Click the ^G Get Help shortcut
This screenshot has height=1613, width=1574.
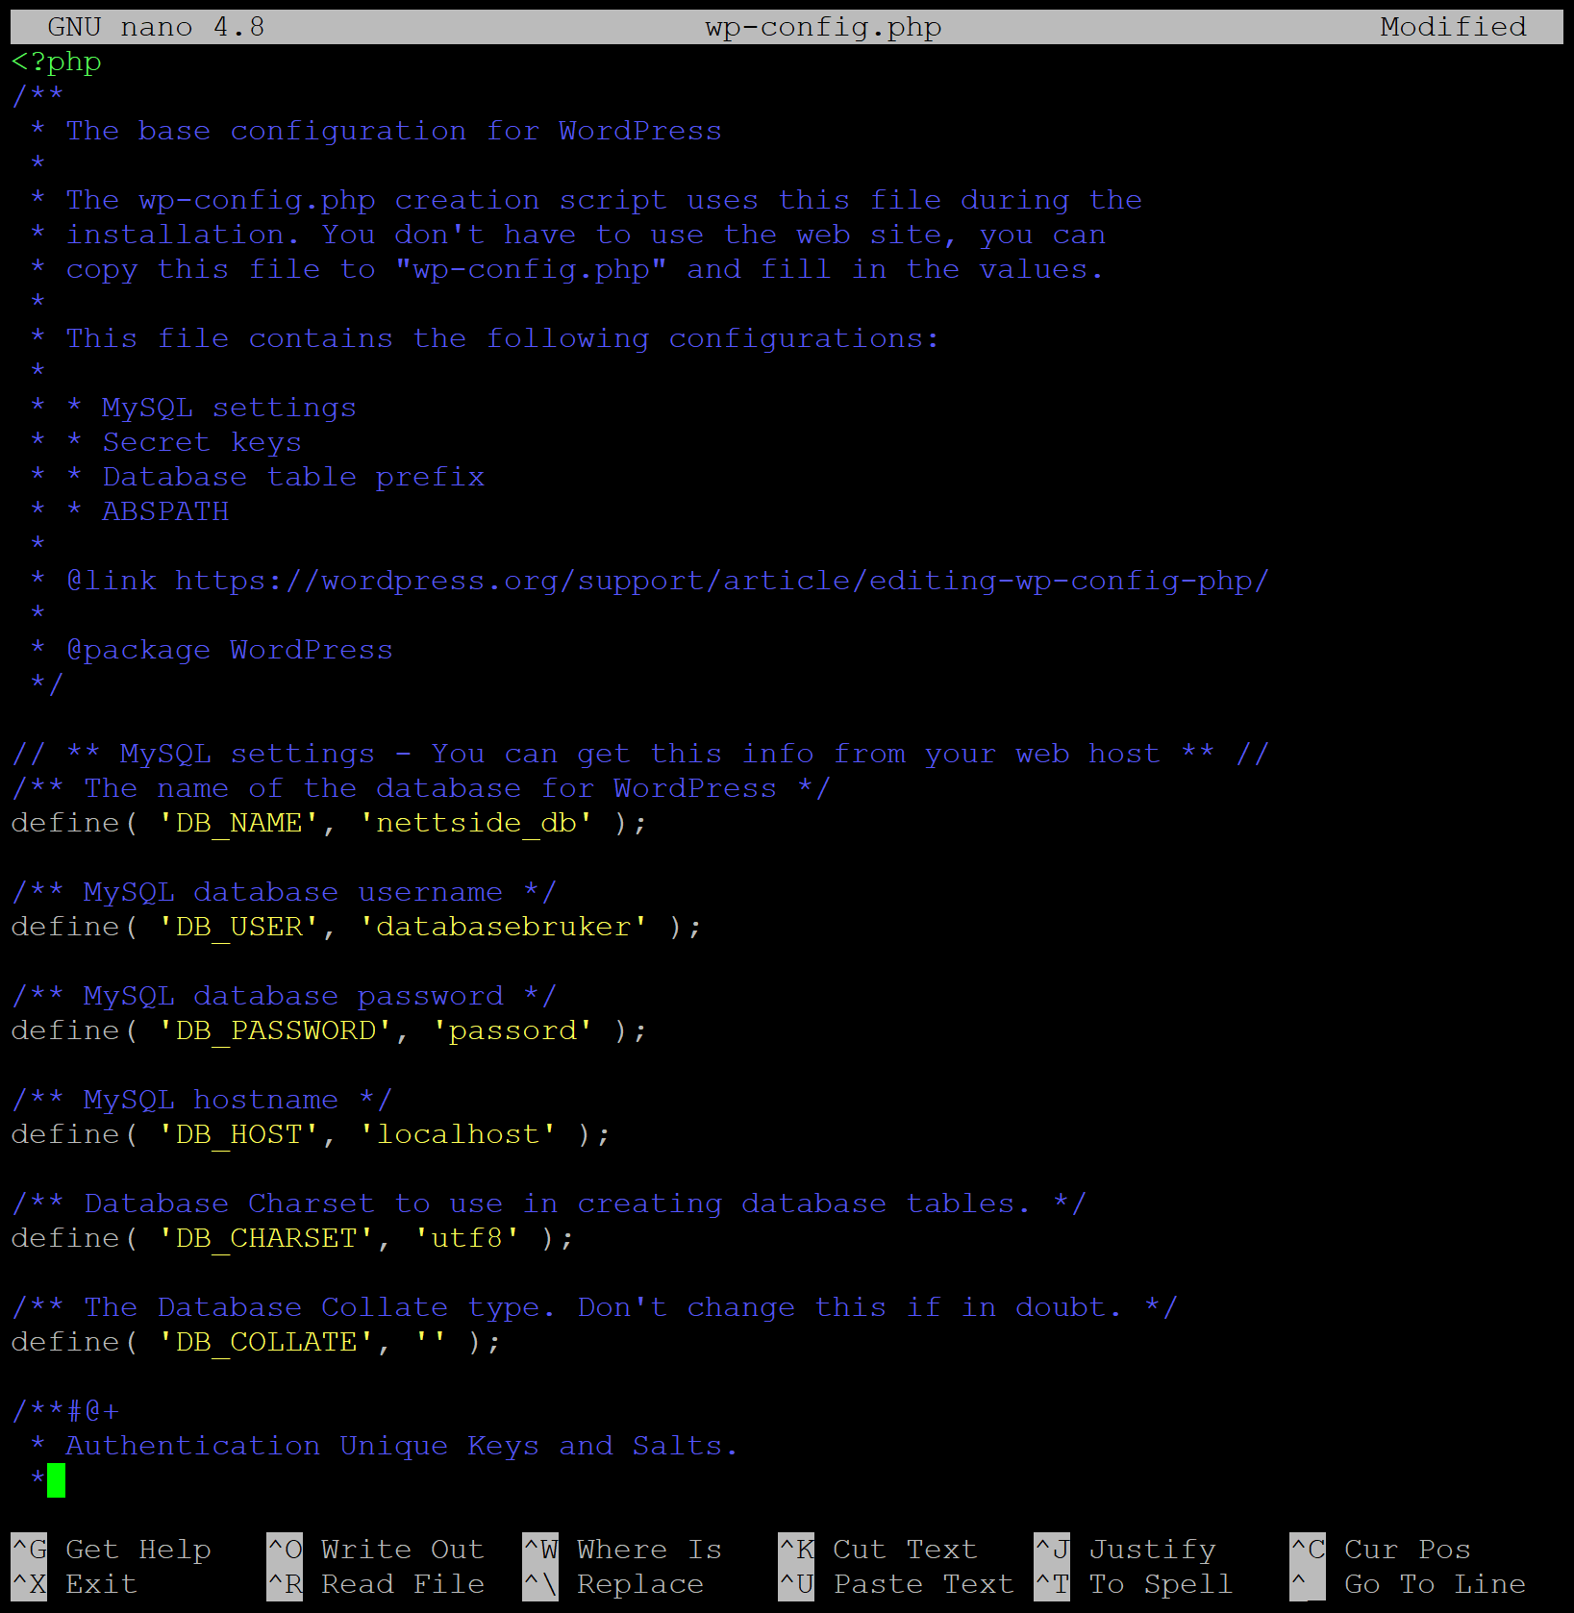(x=111, y=1549)
